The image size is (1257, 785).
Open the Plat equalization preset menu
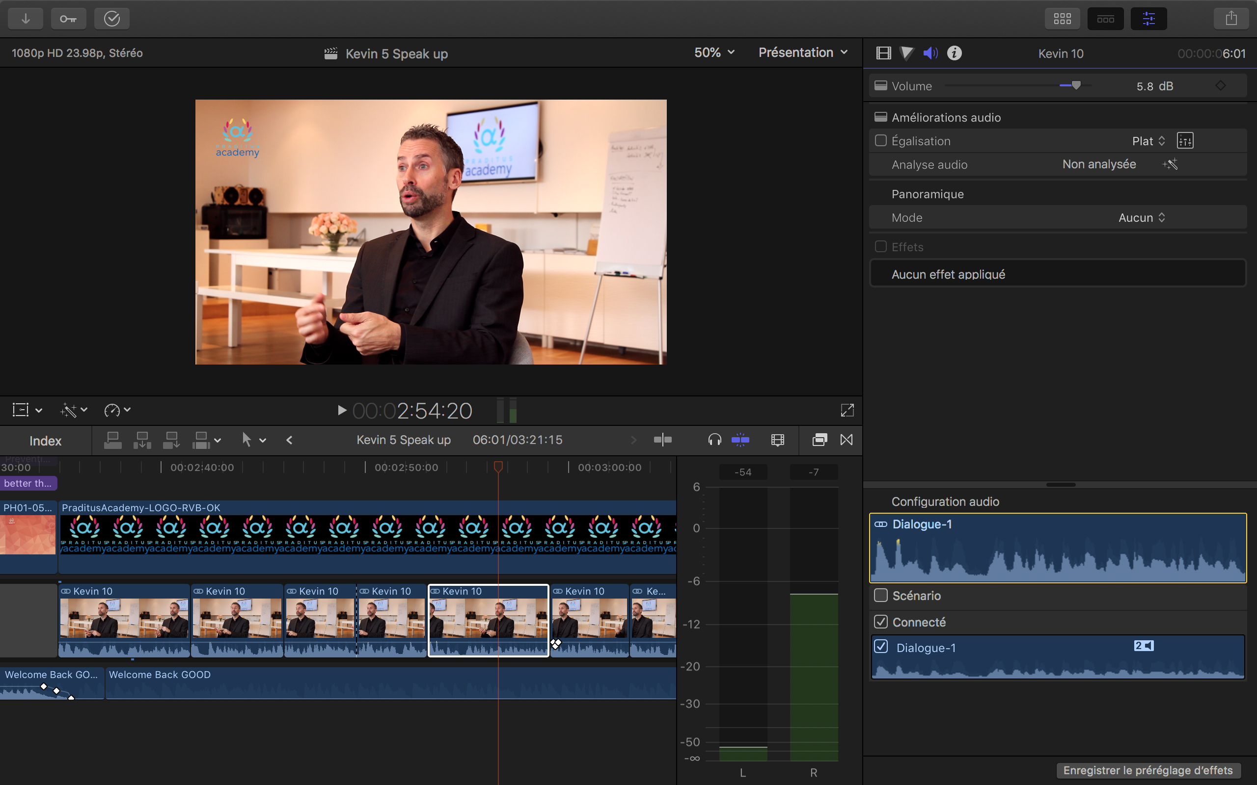1148,141
